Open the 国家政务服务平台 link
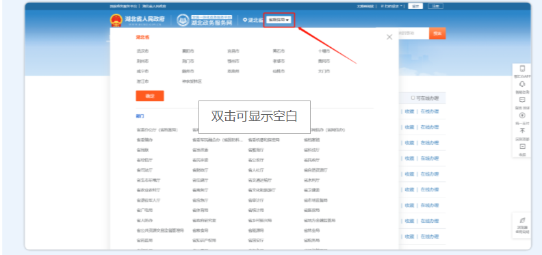This screenshot has height=255, width=542. tap(124, 6)
